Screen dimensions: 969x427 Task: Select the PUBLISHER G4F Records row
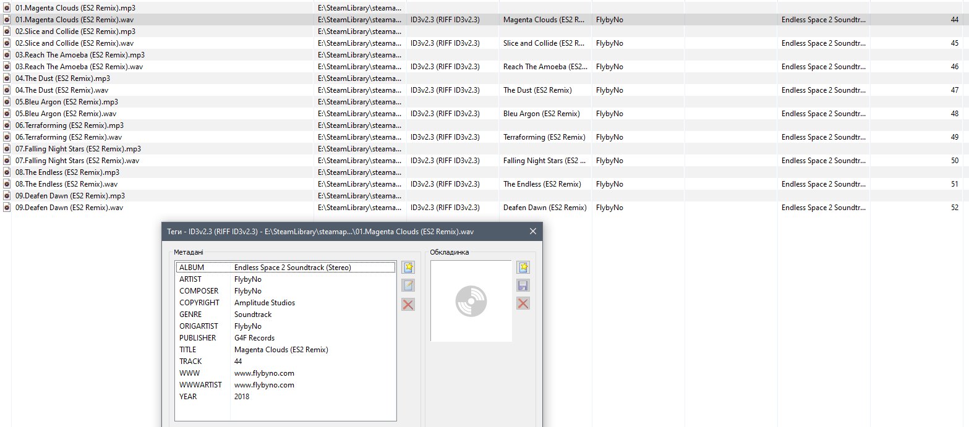click(286, 338)
